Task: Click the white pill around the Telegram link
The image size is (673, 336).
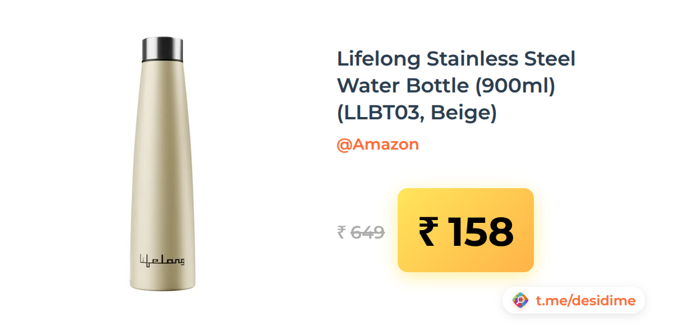Action: (x=574, y=301)
